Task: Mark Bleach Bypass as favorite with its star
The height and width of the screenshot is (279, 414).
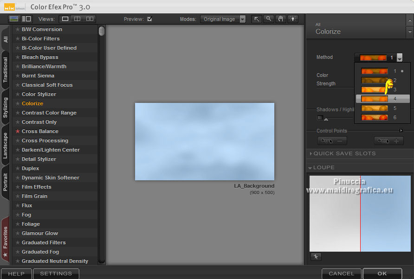Action: [18, 57]
